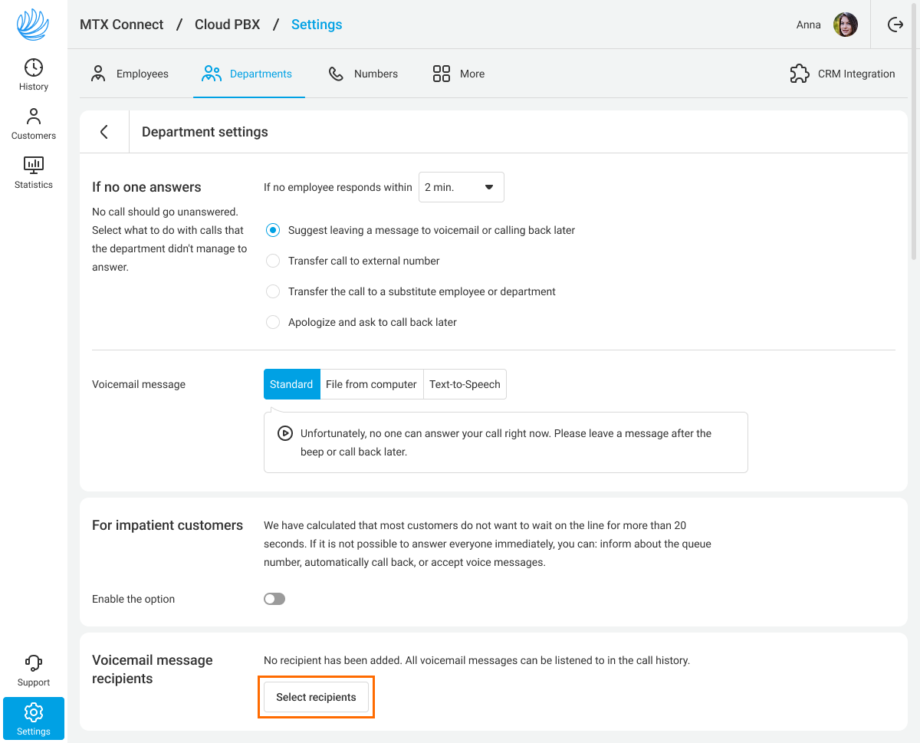Enable the impatient customers option toggle
Image resolution: width=920 pixels, height=743 pixels.
[274, 599]
